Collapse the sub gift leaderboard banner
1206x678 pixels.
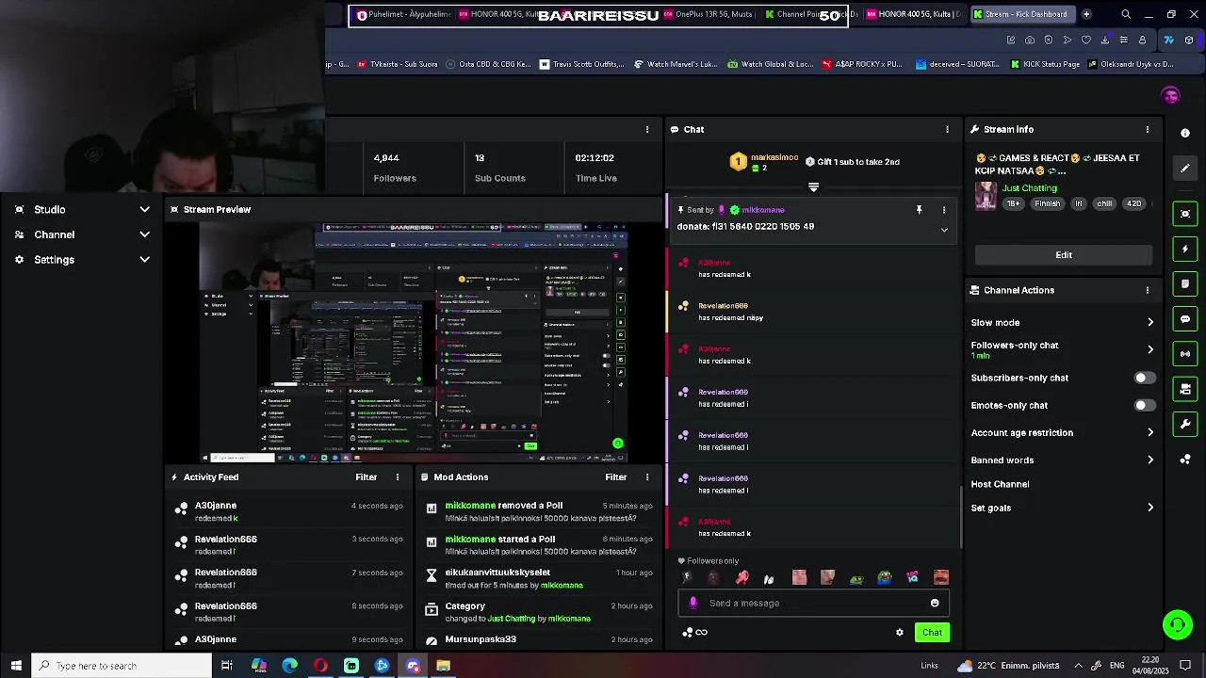coord(813,186)
